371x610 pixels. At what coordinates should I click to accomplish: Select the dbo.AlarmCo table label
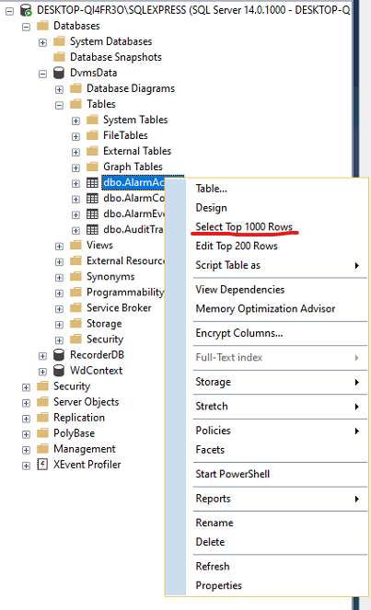(133, 199)
